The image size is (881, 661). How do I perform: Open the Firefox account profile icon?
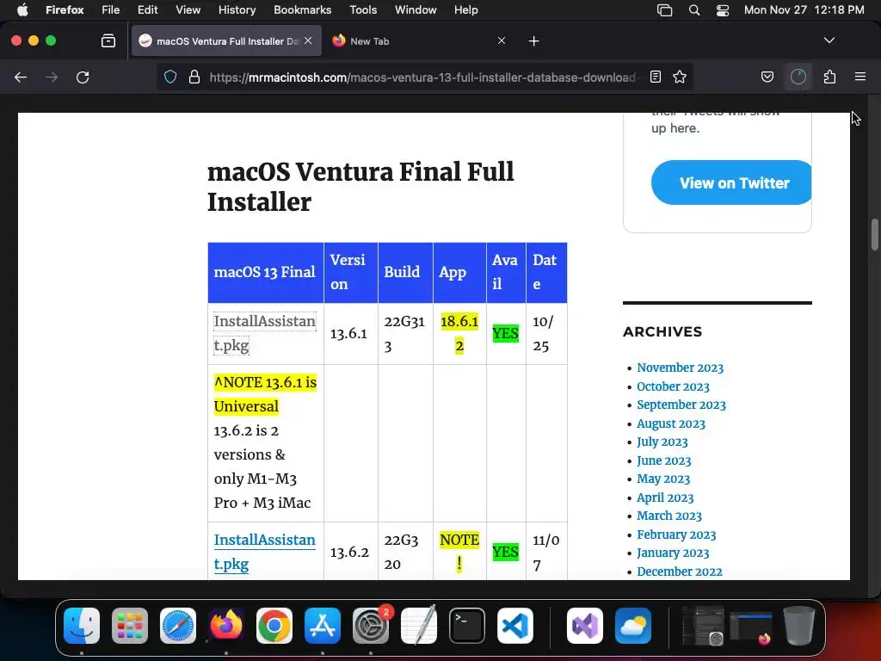(798, 77)
